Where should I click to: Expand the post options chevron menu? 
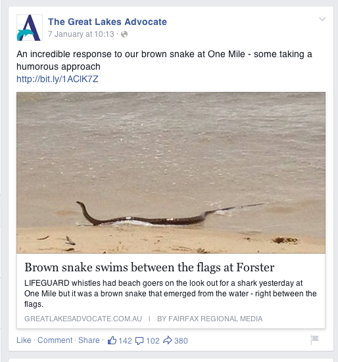point(322,19)
